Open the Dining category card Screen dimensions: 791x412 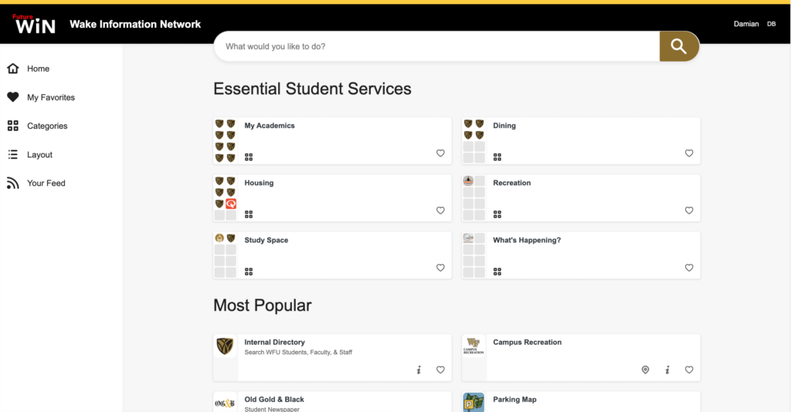581,140
